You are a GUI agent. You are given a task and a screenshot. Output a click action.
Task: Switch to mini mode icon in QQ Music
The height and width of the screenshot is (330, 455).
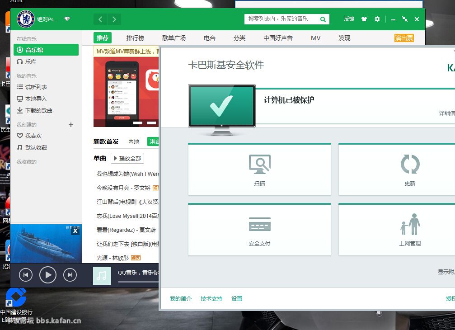click(405, 19)
